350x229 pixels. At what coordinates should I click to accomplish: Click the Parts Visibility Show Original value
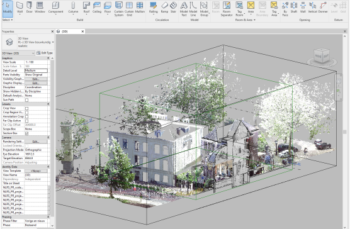coord(36,75)
